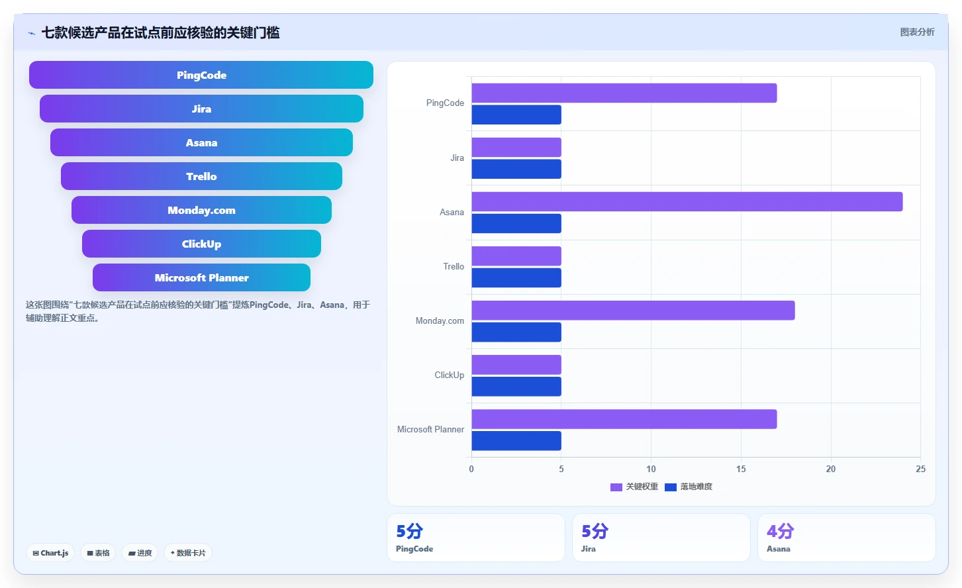The width and height of the screenshot is (962, 588).
Task: Select the Jira funnel bar
Action: click(201, 109)
